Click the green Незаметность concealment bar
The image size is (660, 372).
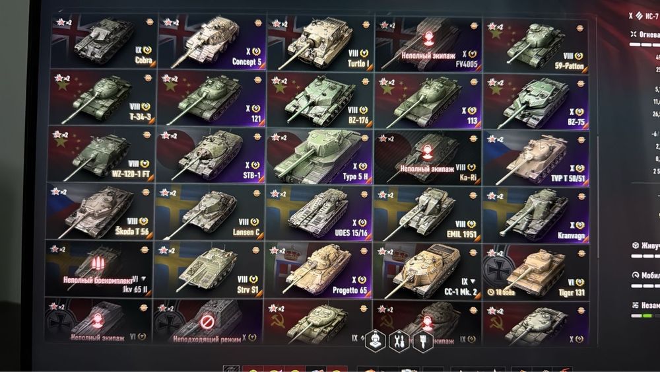tap(647, 315)
